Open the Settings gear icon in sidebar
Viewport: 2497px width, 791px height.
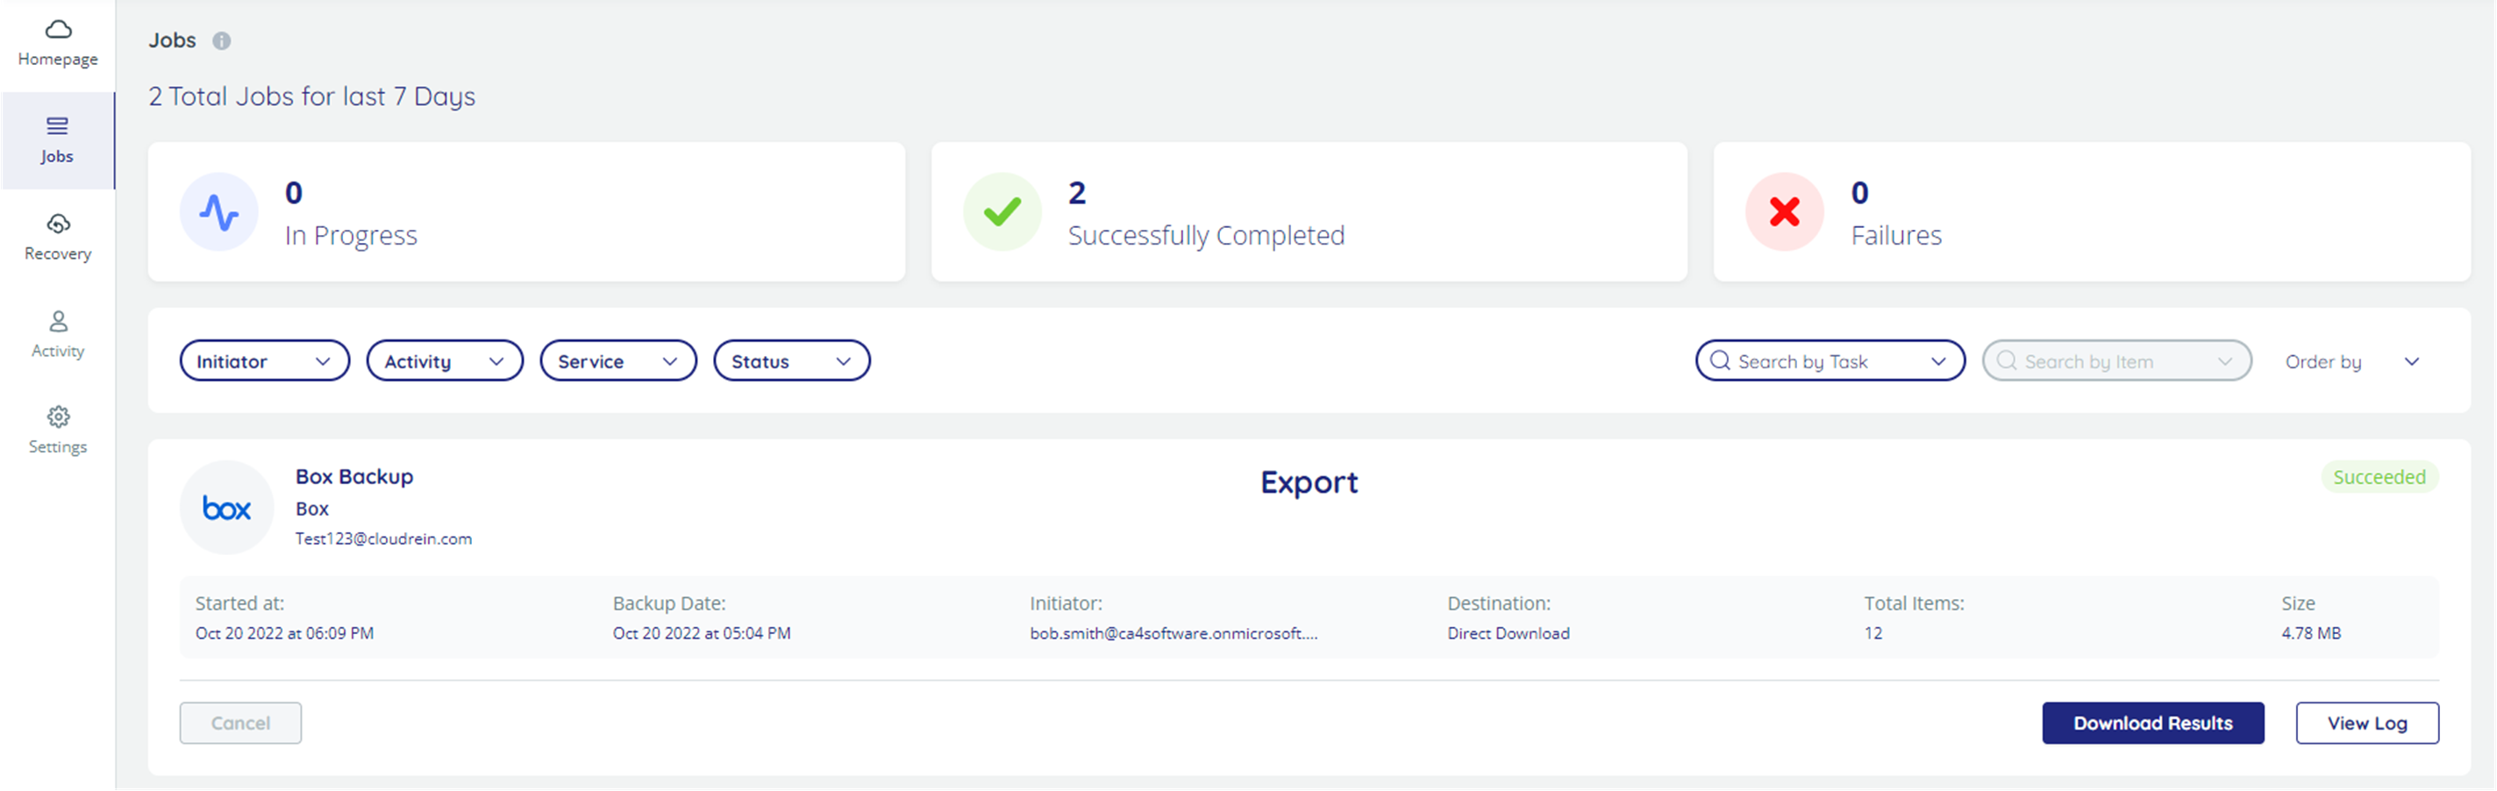point(58,417)
